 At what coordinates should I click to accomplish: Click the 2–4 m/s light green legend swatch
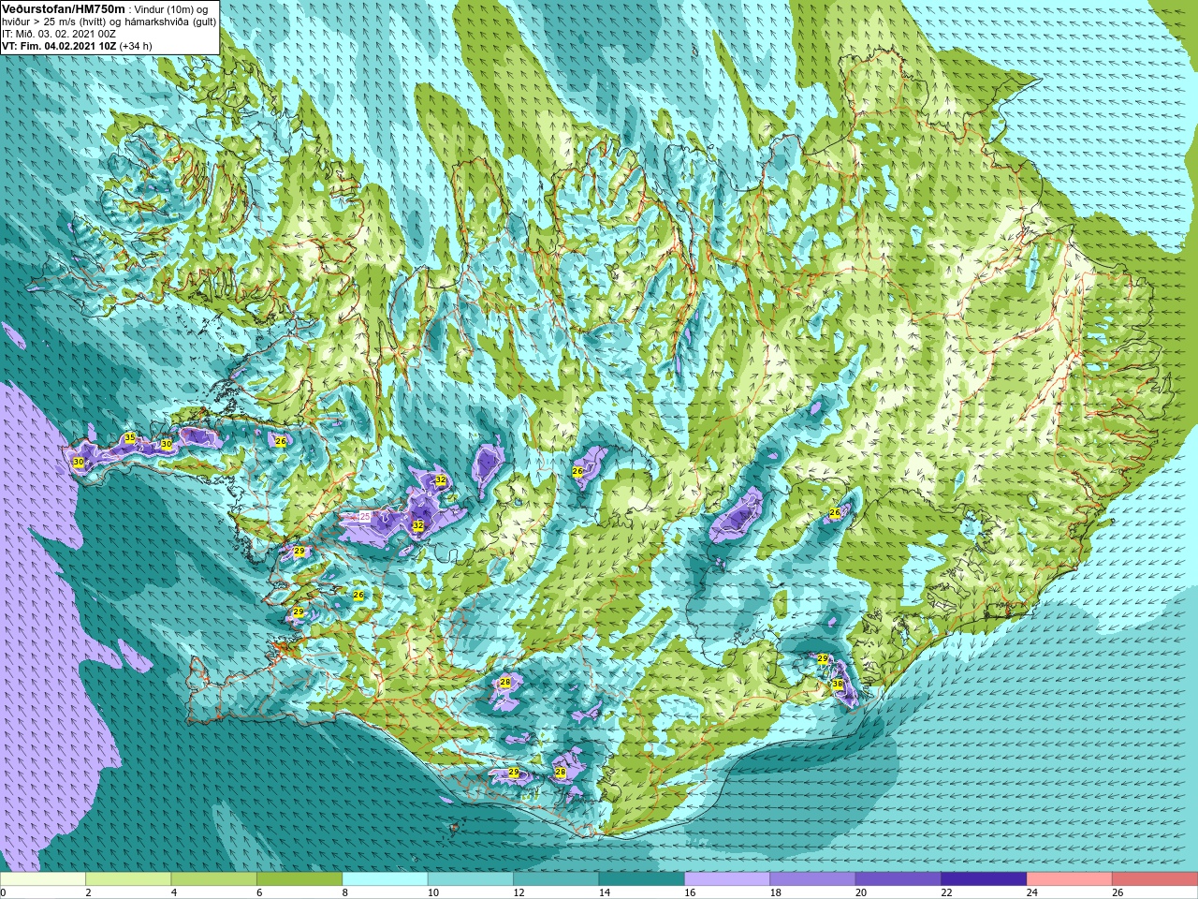[x=128, y=879]
